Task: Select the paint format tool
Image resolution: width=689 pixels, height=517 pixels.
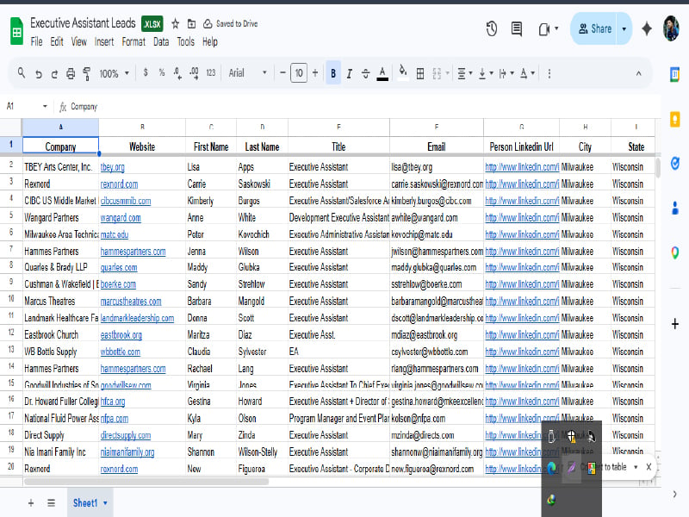Action: tap(87, 73)
